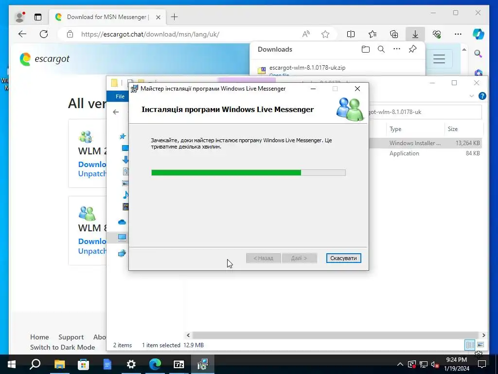Open OneDrive in File Explorer sidebar

click(122, 222)
